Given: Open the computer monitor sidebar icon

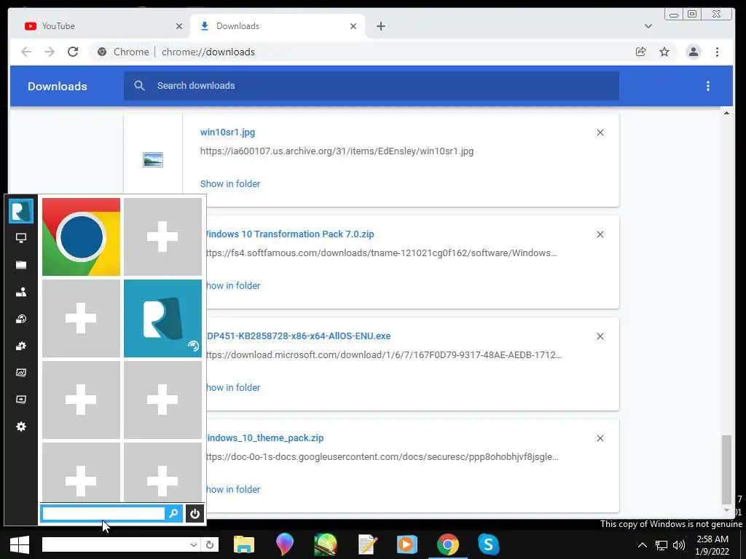Looking at the screenshot, I should [x=21, y=238].
